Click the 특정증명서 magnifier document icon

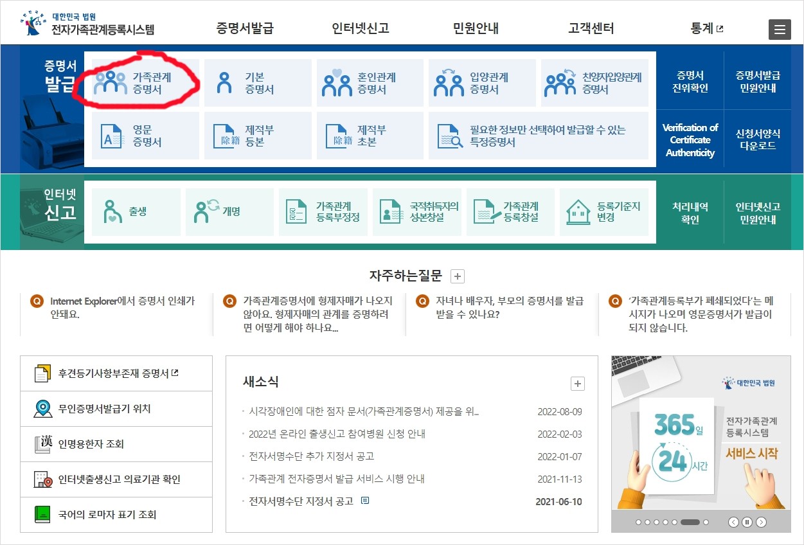451,136
